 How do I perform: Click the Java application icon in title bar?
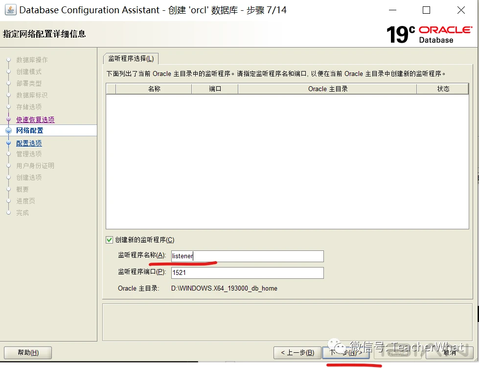(x=10, y=10)
